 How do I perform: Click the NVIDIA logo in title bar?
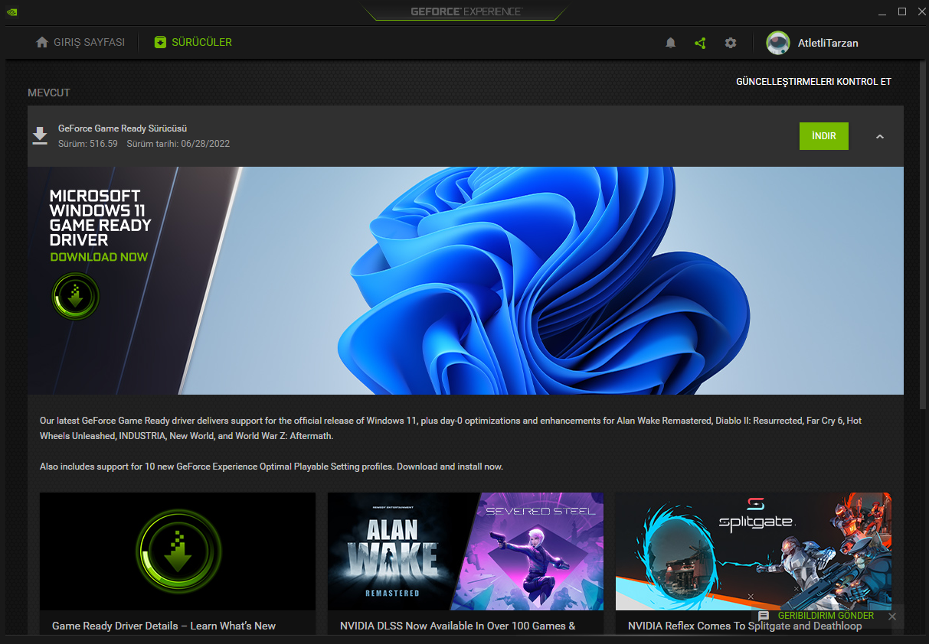[11, 11]
